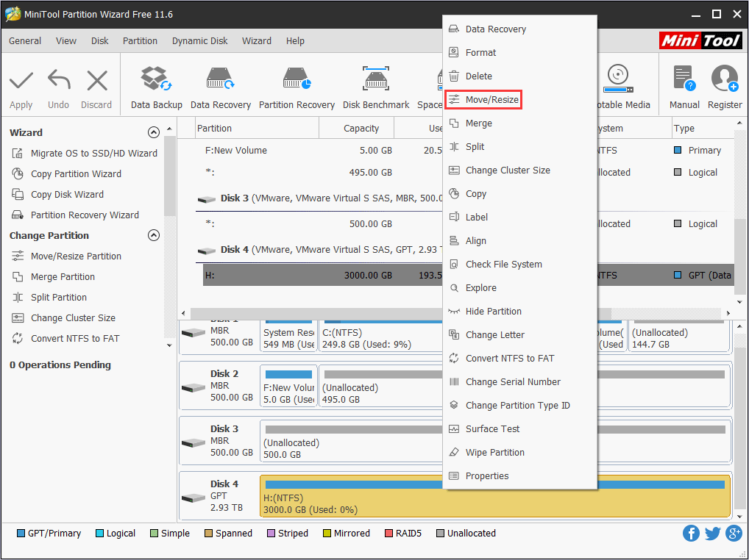This screenshot has width=749, height=560.
Task: Open the Wizard menu
Action: [257, 41]
